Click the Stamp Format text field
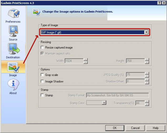The width and height of the screenshot is (167, 133). [118, 95]
